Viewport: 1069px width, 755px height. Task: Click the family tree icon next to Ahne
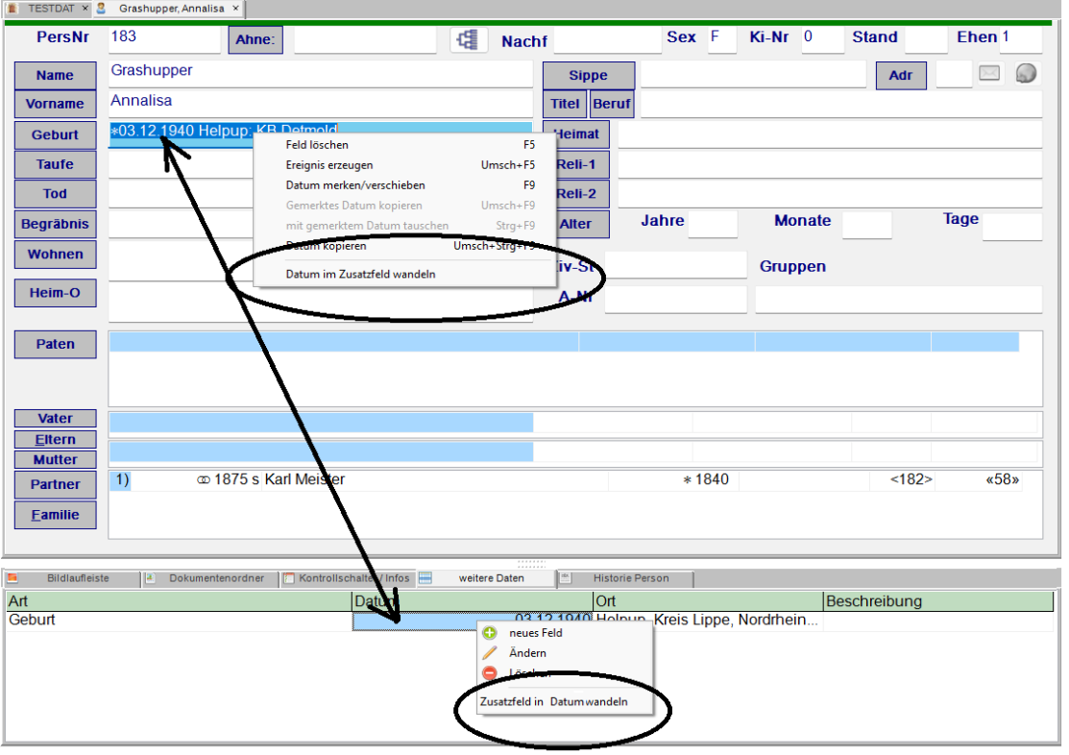coord(470,40)
